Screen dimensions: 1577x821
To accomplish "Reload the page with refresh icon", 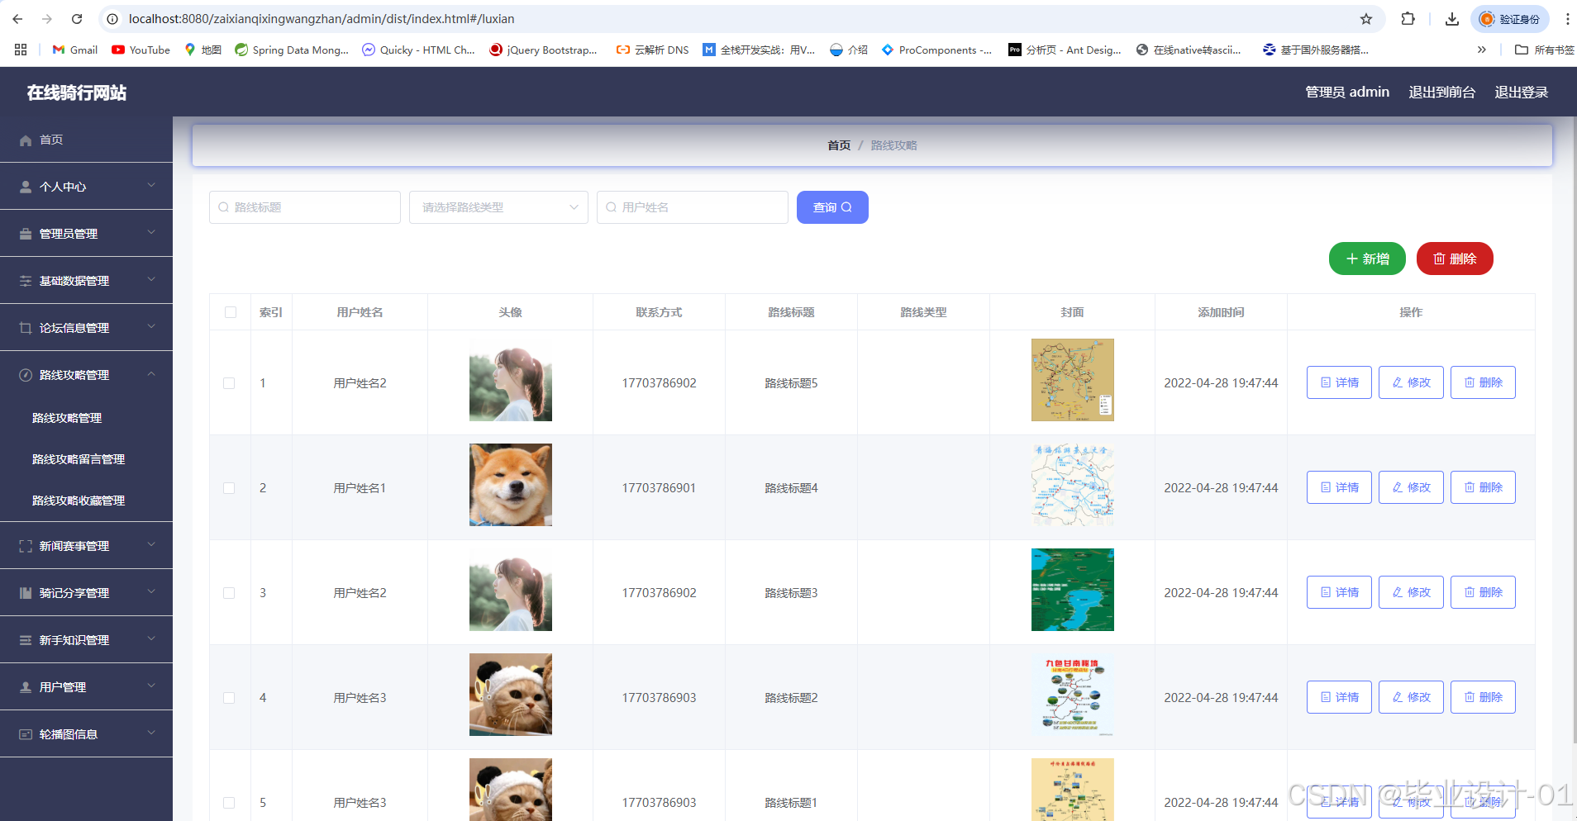I will click(x=77, y=19).
